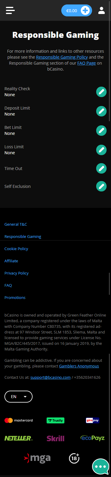Go to General T&C footer link
Screen dimensions: 111x477
pos(16,224)
